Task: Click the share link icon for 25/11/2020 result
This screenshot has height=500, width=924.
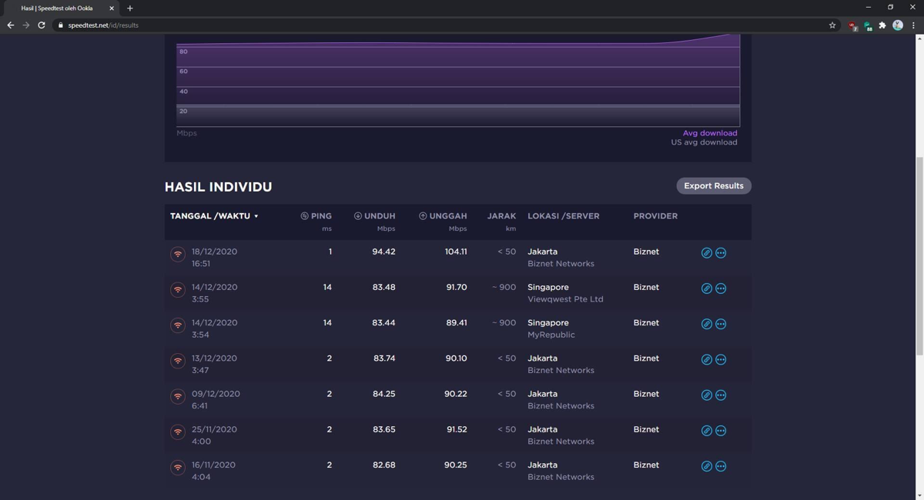Action: (706, 431)
